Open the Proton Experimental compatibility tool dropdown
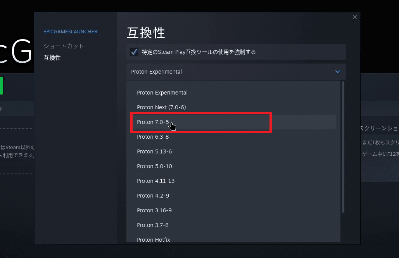This screenshot has width=399, height=258. [x=236, y=72]
